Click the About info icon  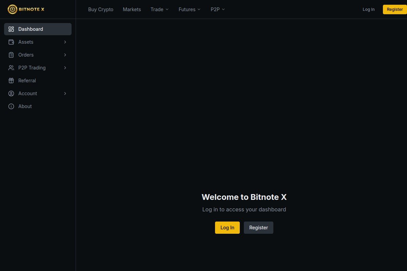[x=11, y=106]
